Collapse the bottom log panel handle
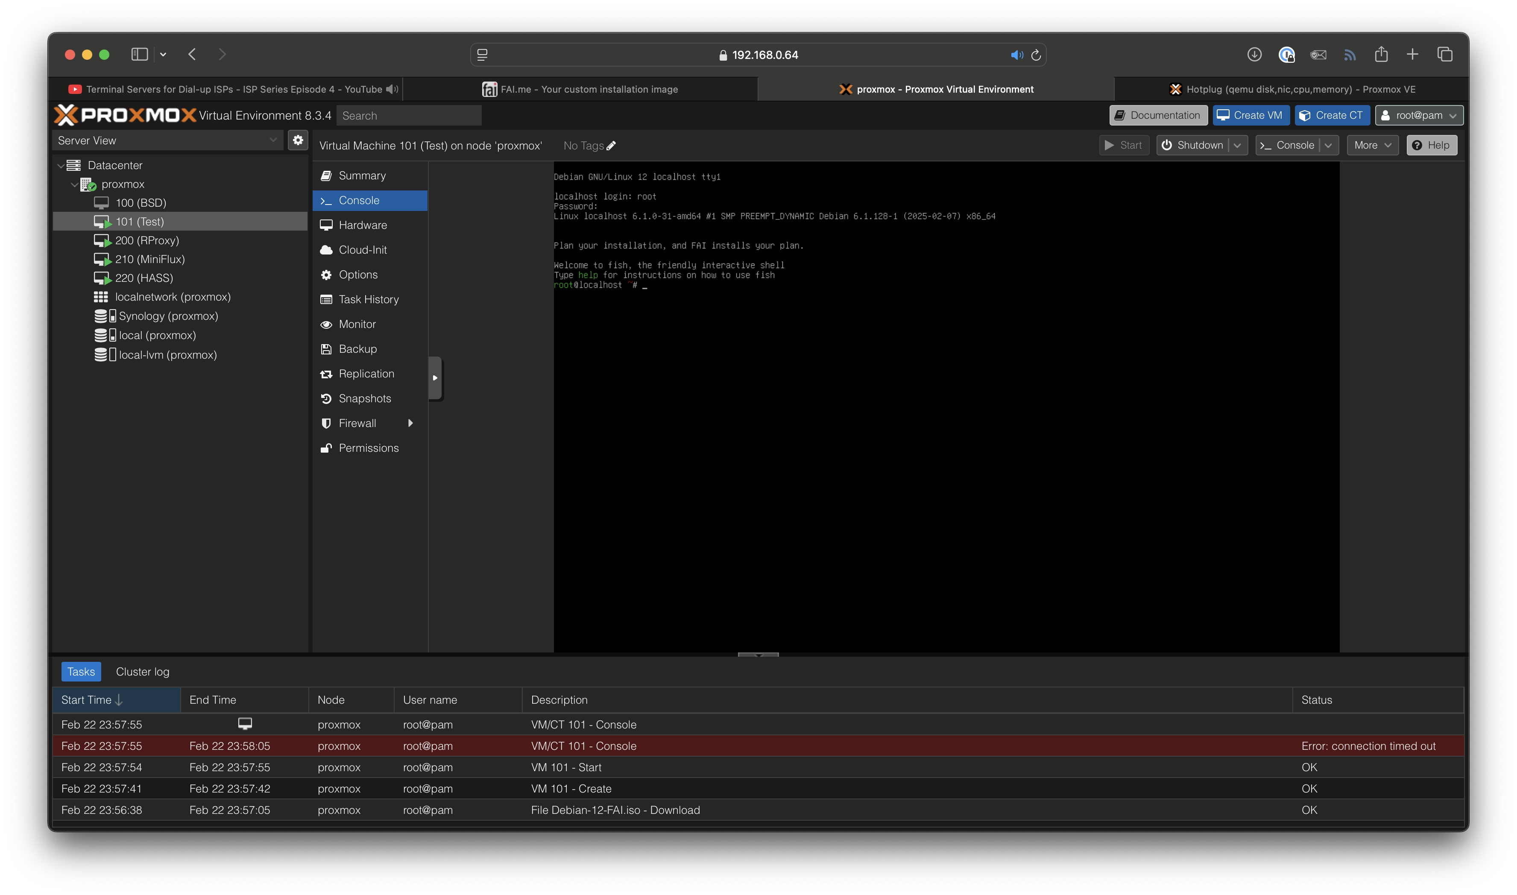1517x895 pixels. click(x=758, y=654)
